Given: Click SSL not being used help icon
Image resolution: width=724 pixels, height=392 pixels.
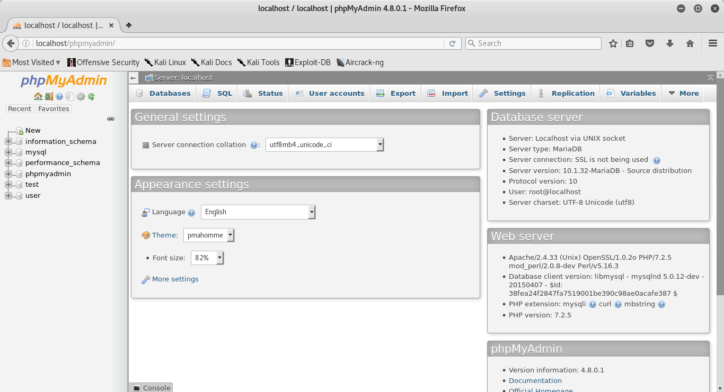Looking at the screenshot, I should pyautogui.click(x=657, y=160).
